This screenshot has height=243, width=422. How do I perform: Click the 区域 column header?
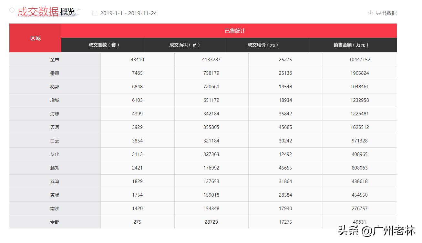[36, 38]
